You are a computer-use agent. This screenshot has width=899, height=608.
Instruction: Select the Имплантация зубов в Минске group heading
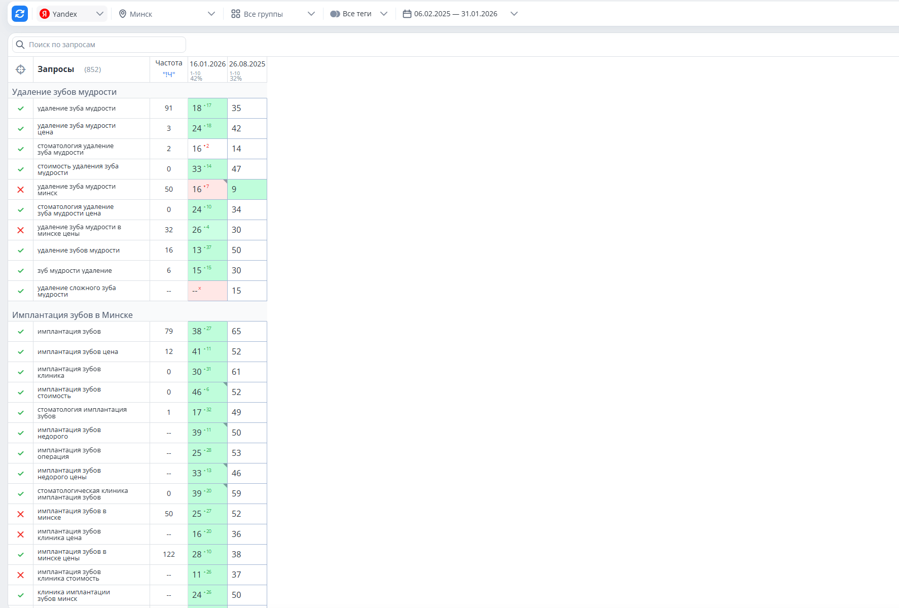(73, 315)
